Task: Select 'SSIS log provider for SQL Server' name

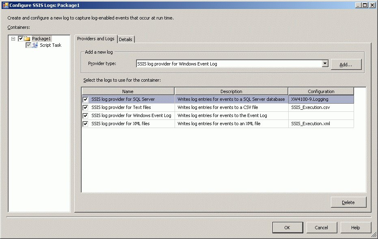Action: (x=123, y=99)
